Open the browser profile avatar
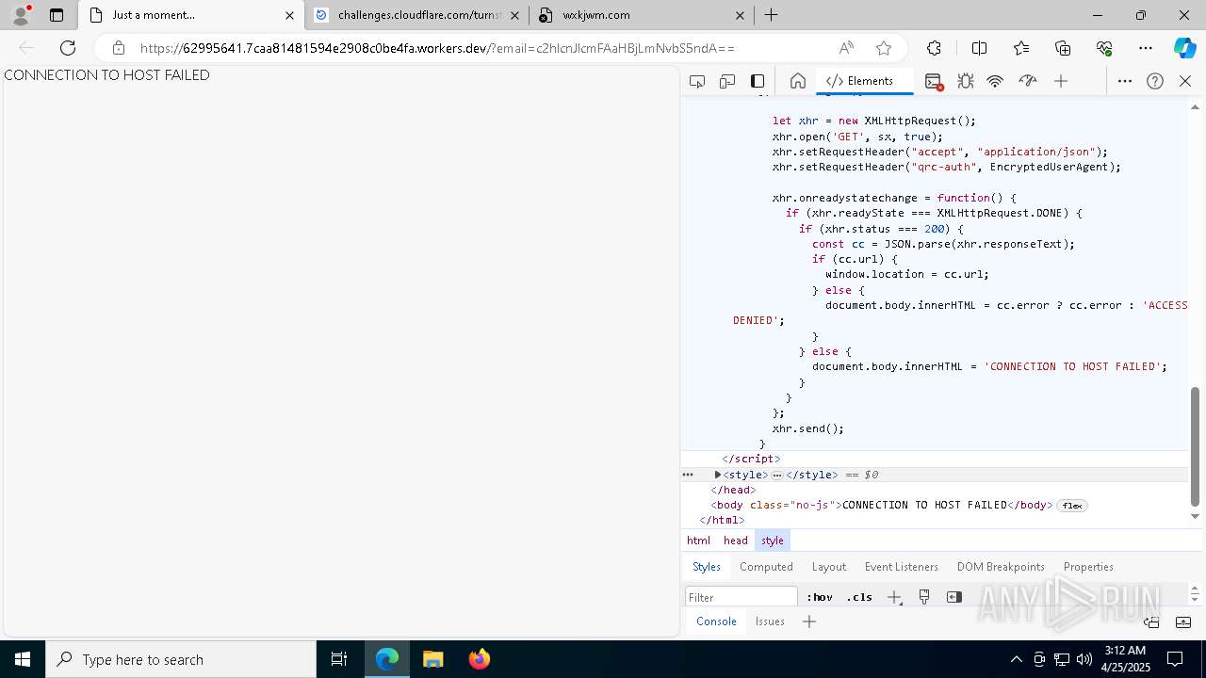The image size is (1206, 678). click(x=21, y=15)
